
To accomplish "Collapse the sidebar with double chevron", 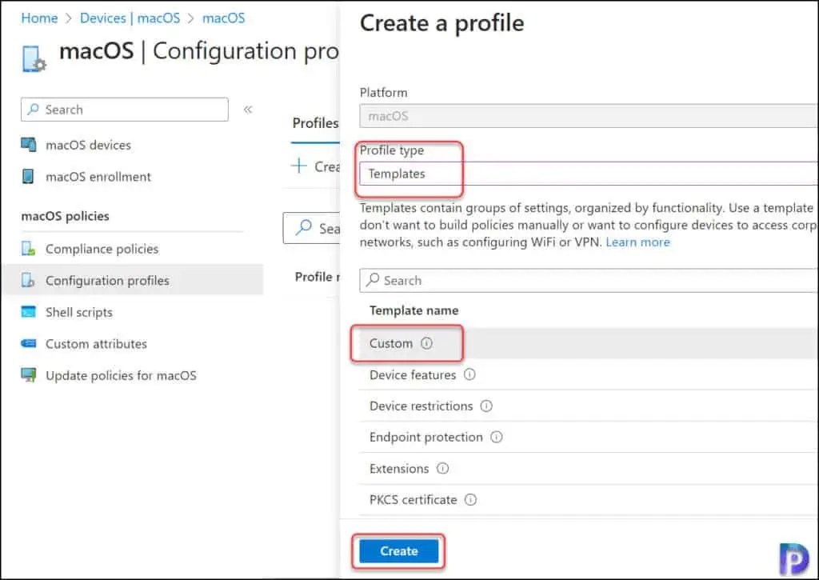I will 248,110.
